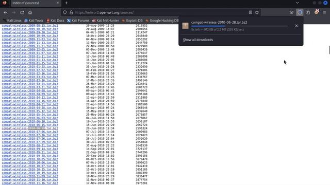The width and height of the screenshot is (330, 185).
Task: Open a new tab
Action: coord(67,3)
